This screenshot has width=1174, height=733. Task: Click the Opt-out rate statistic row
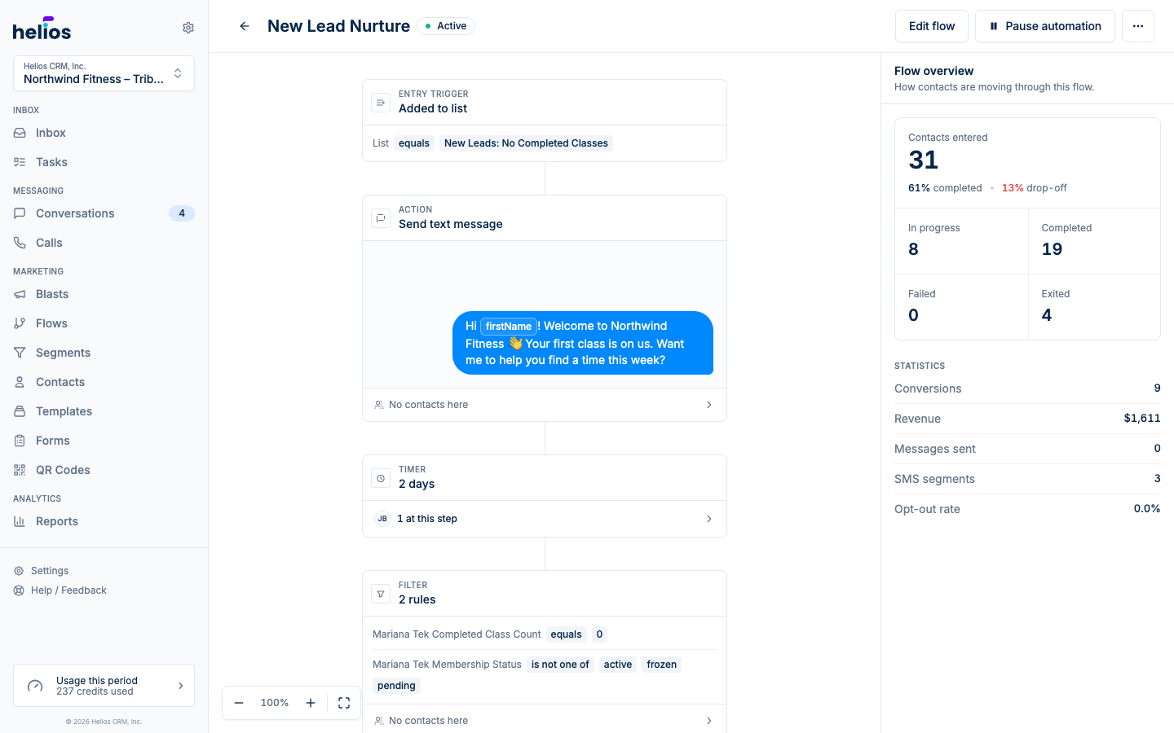pos(1027,509)
